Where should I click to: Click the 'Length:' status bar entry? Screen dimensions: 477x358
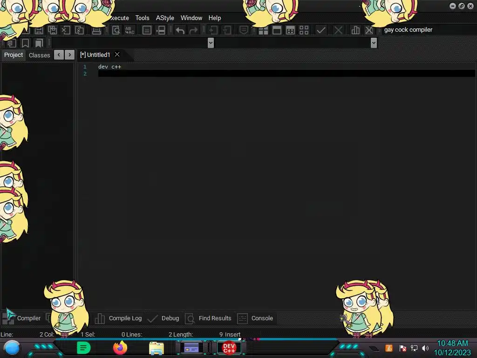click(183, 334)
